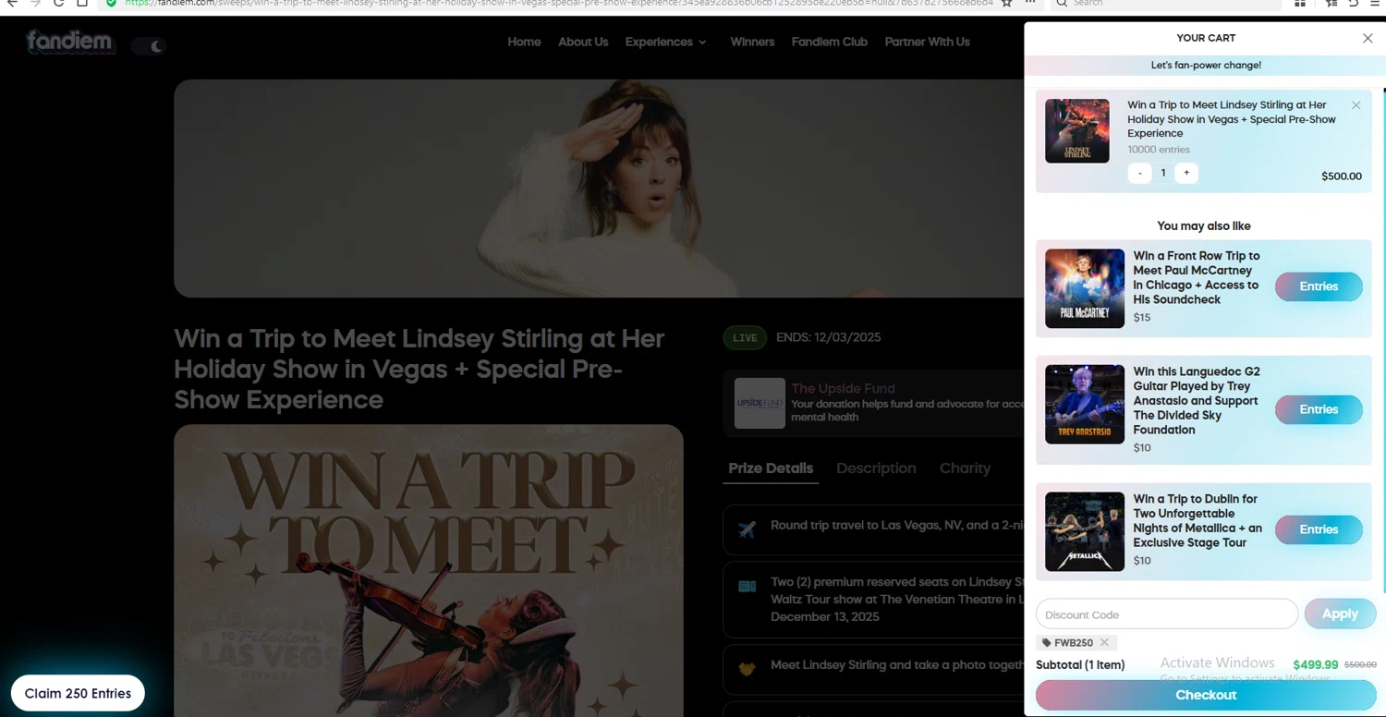Switch to the Description tab

876,468
